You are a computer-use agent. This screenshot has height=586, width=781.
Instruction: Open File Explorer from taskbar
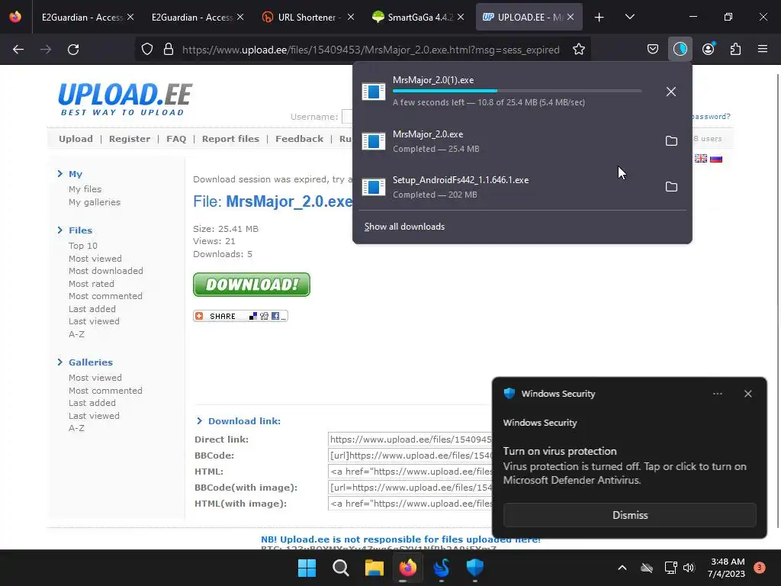pyautogui.click(x=374, y=568)
